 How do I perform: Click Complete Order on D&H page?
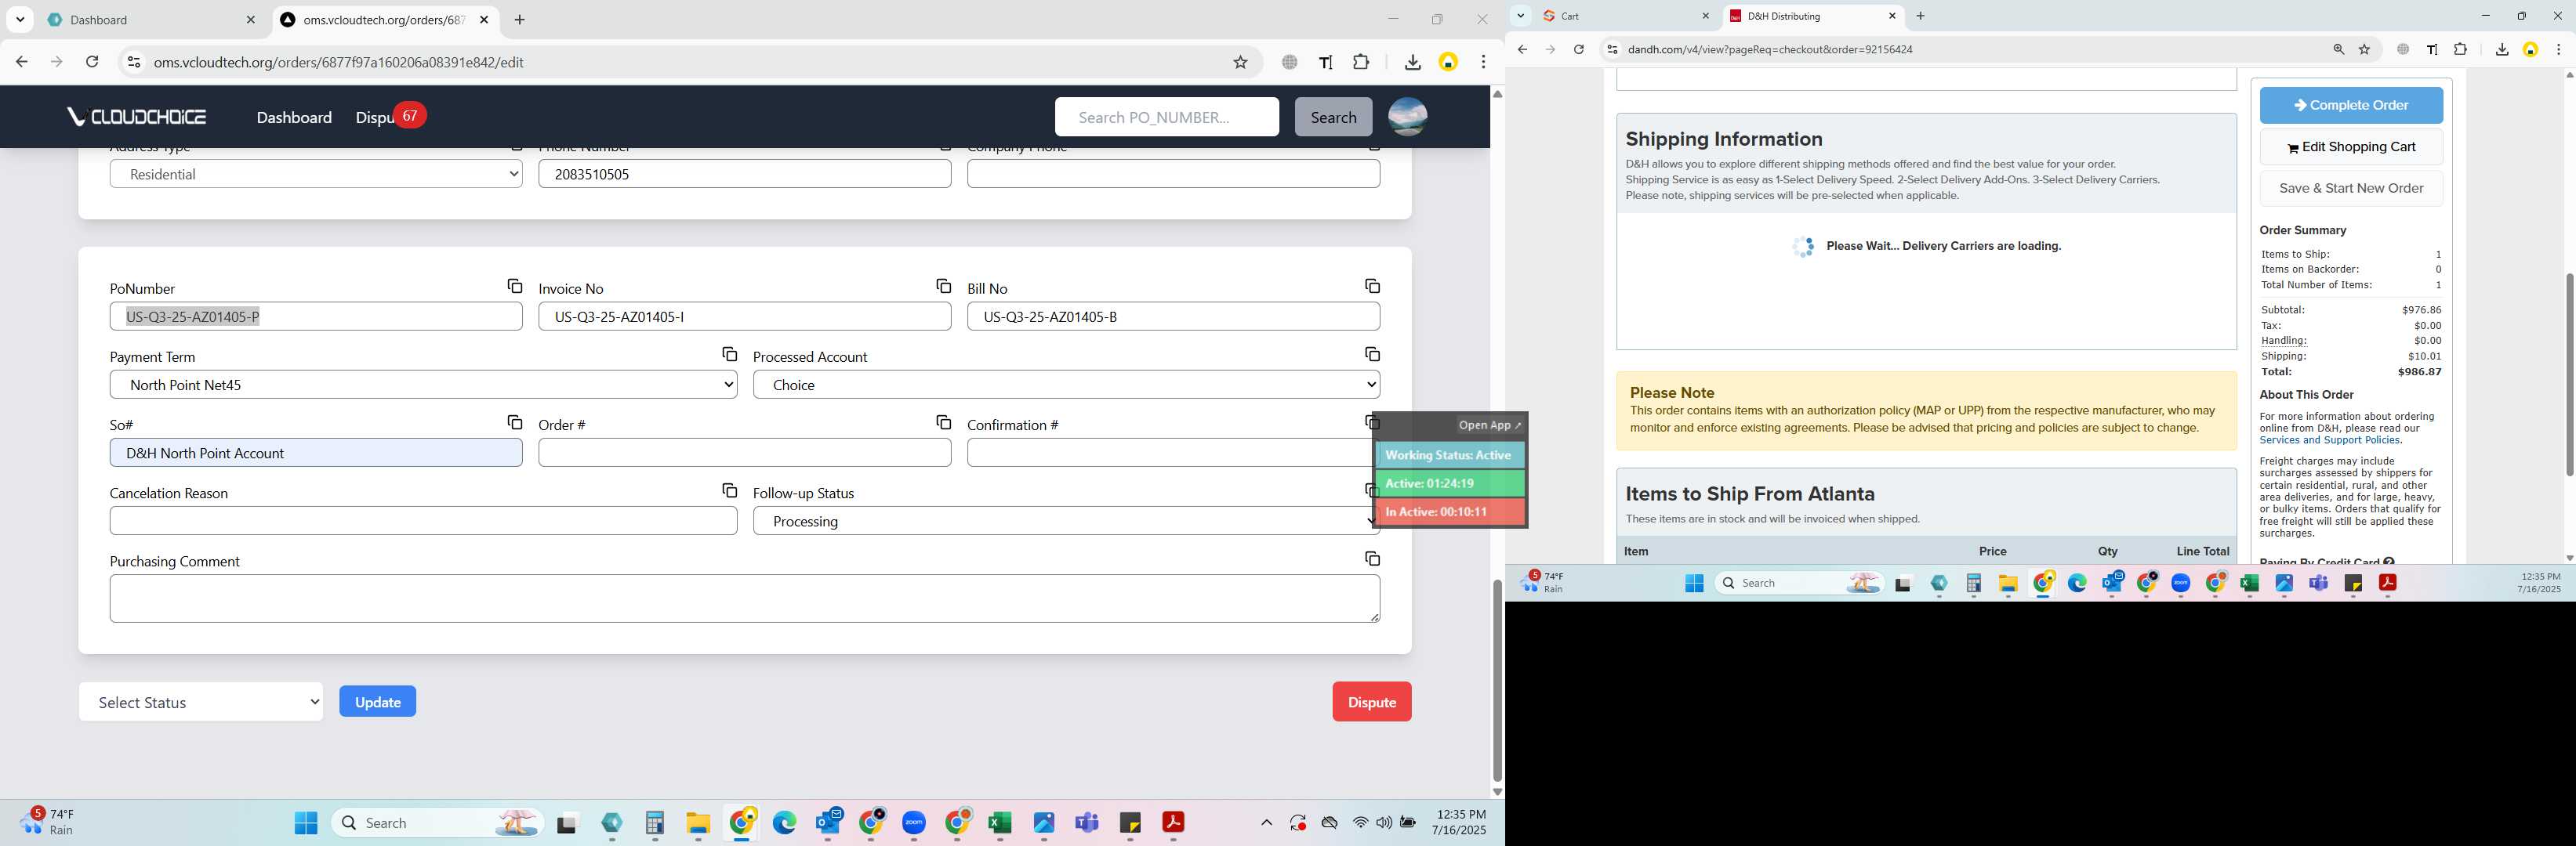2350,105
